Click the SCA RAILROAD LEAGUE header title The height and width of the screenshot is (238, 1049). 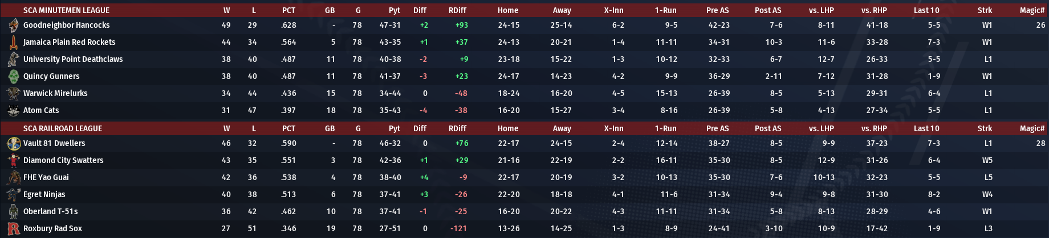tap(63, 128)
